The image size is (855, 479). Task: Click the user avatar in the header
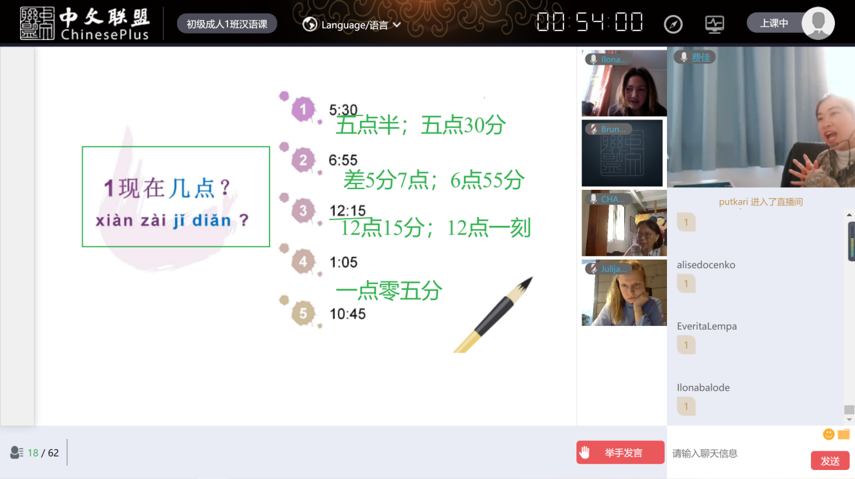click(x=818, y=23)
